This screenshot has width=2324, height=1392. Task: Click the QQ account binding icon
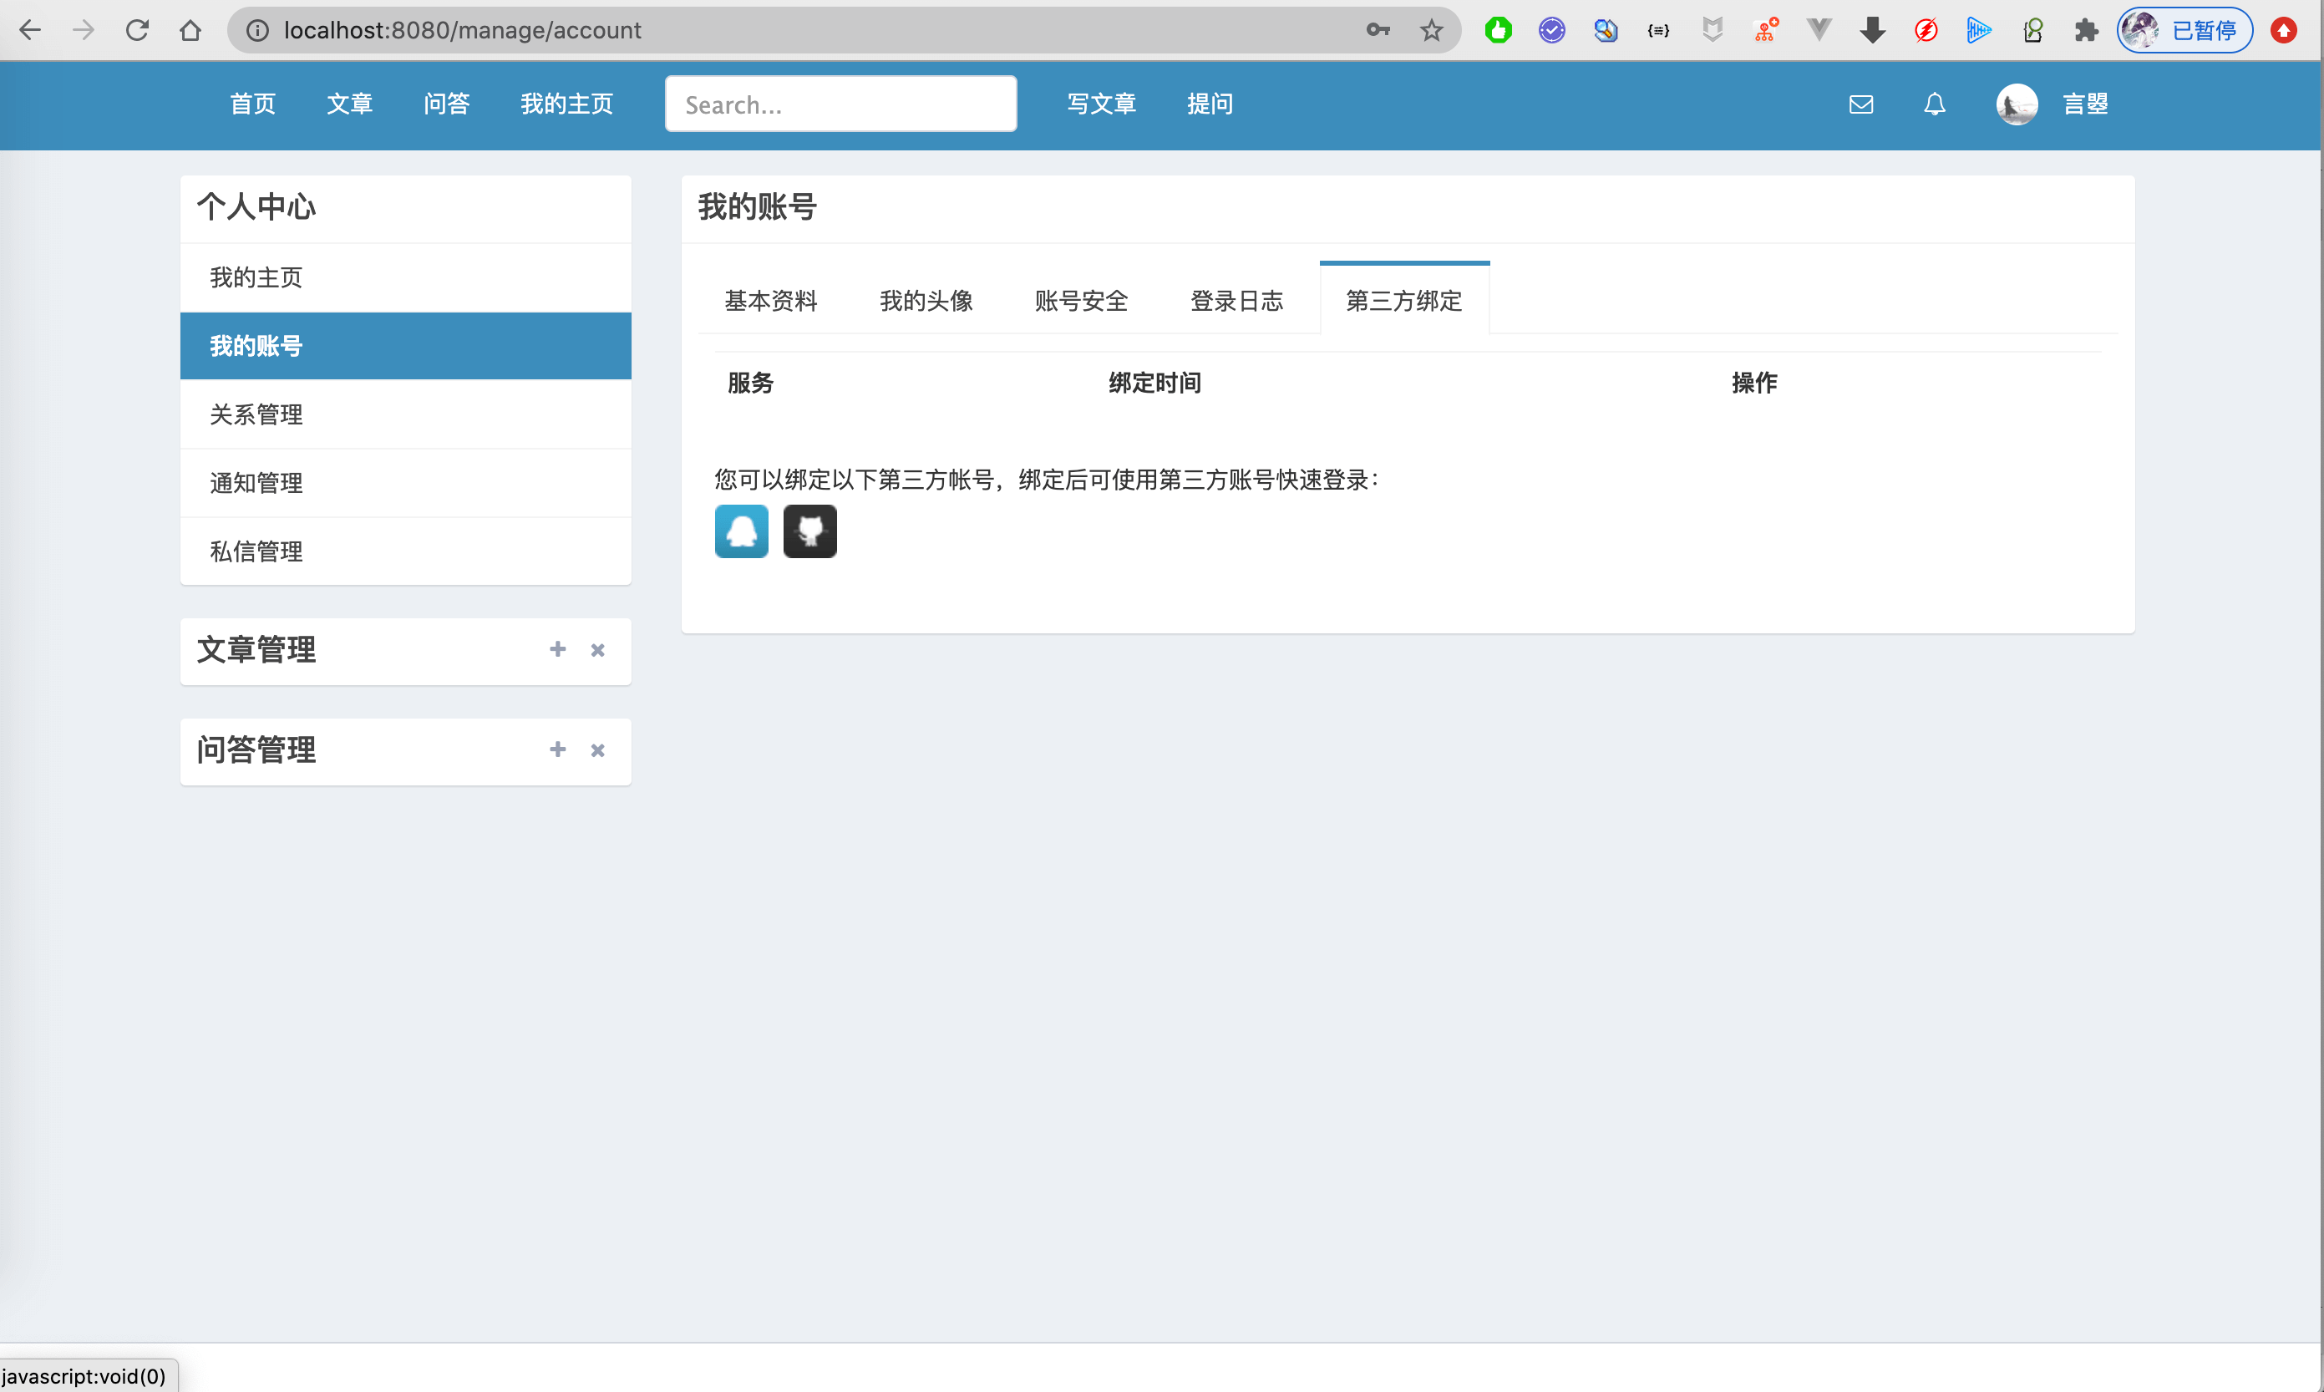coord(741,531)
